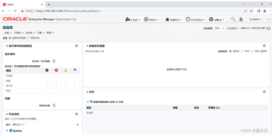
Task: Click the 安全性 row in incidents table
Action: coord(43,86)
